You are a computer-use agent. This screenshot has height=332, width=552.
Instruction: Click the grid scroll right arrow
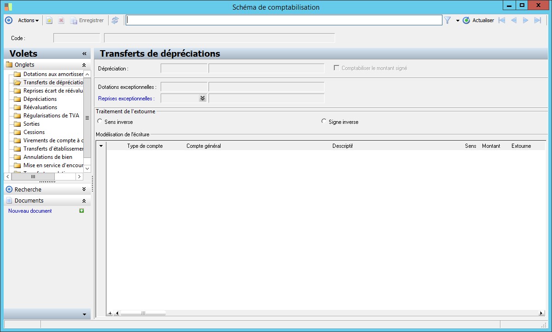click(x=541, y=313)
